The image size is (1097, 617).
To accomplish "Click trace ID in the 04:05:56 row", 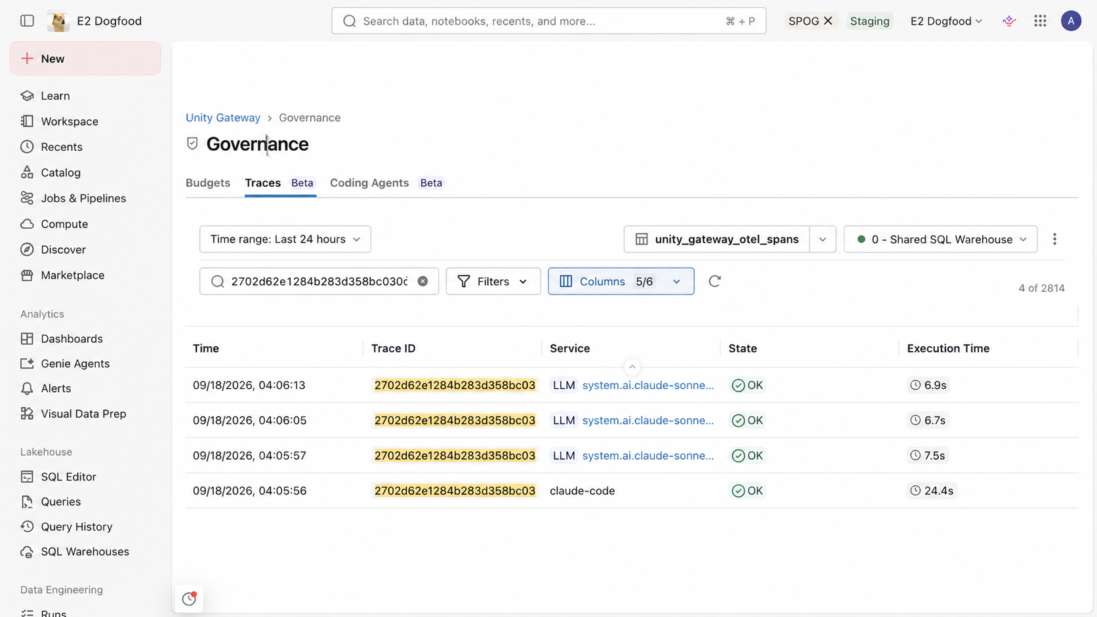I will point(455,490).
